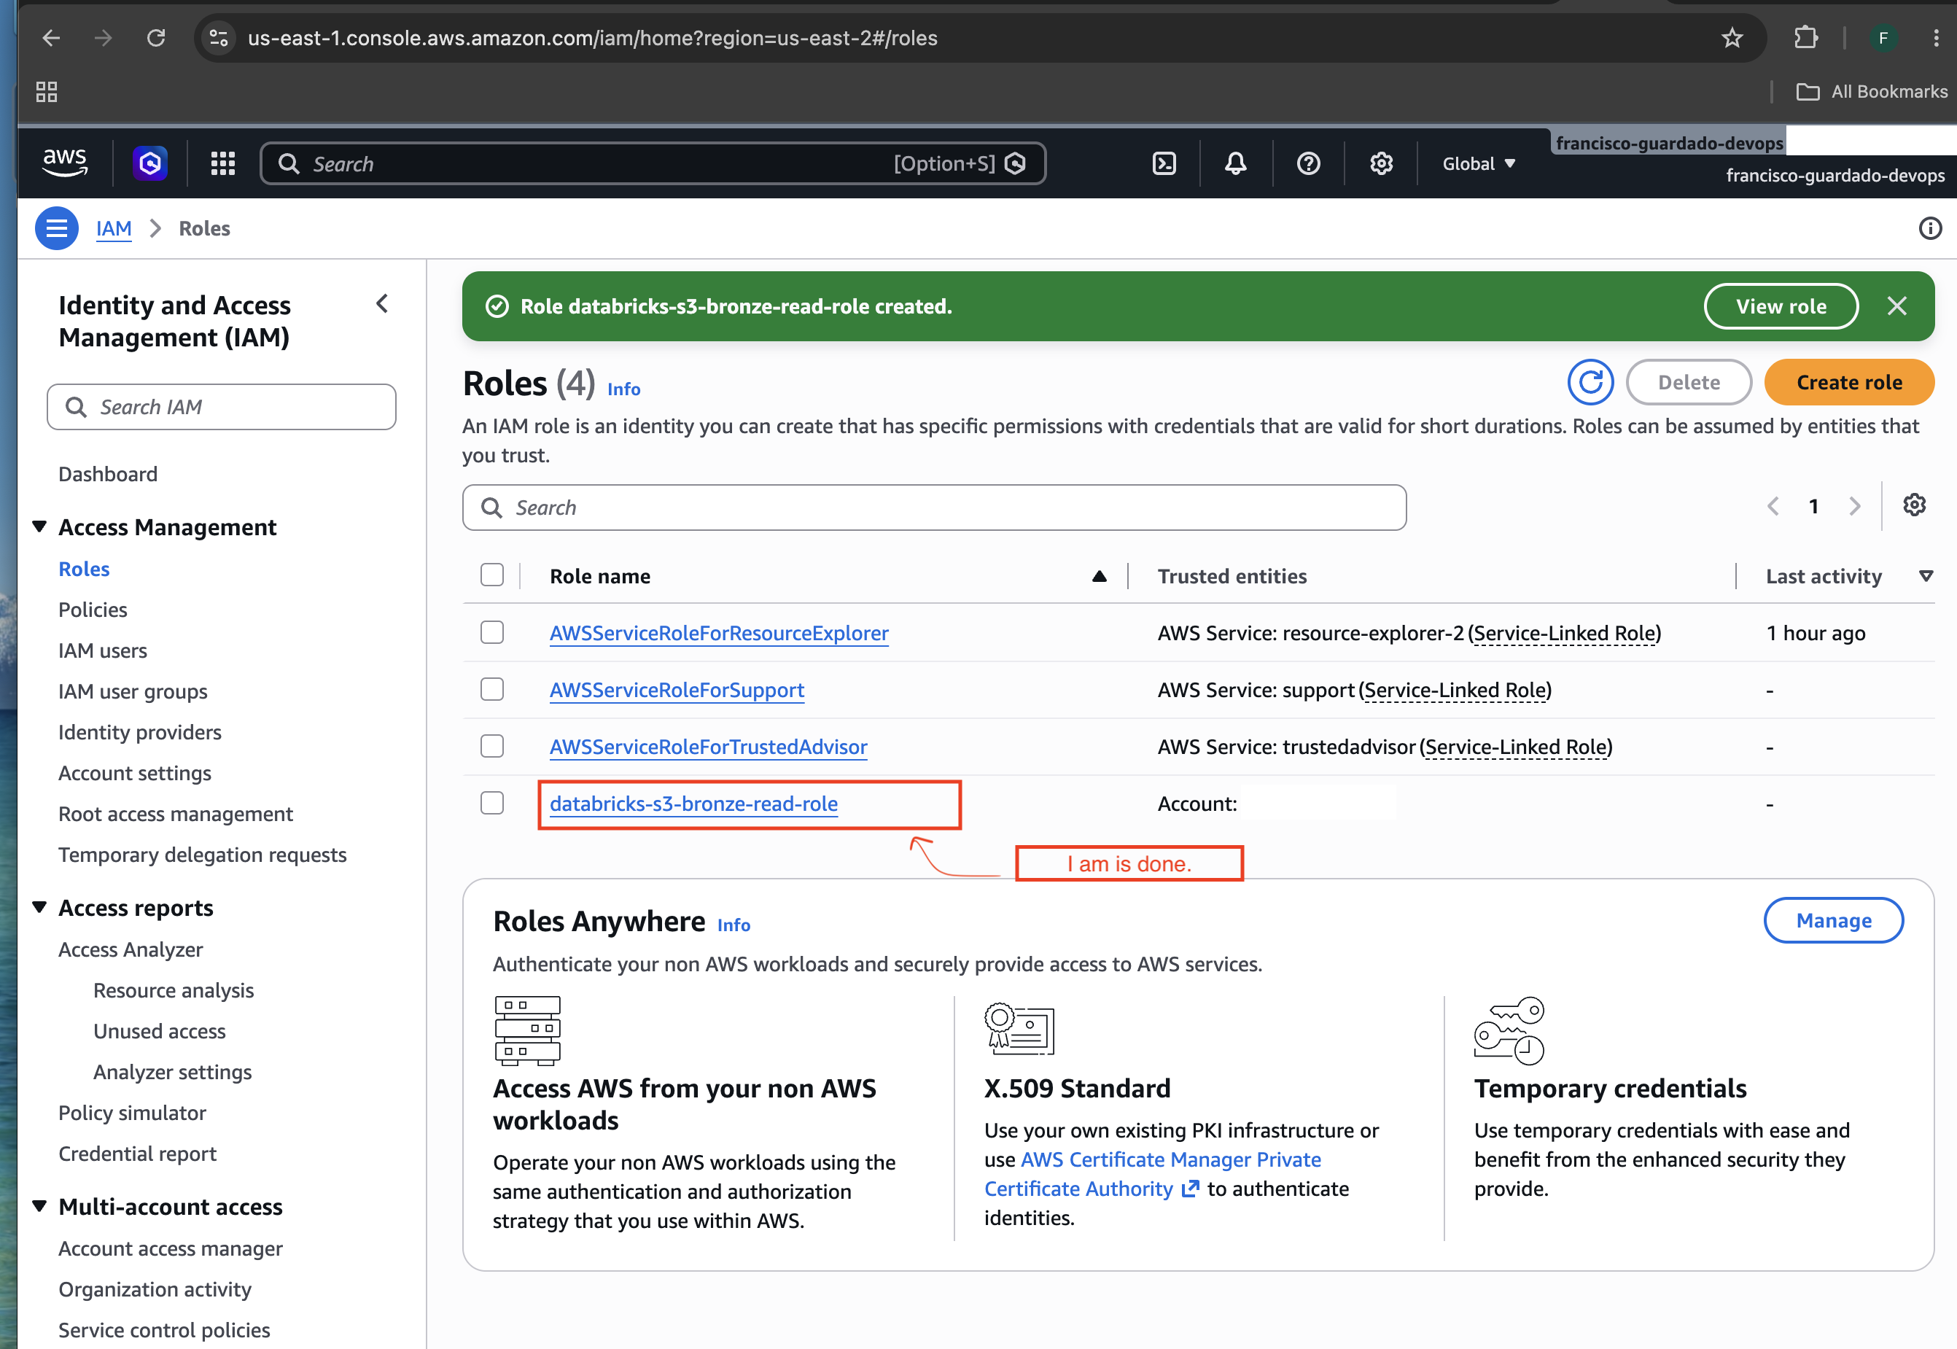
Task: Toggle the hamburger navigation menu
Action: point(57,228)
